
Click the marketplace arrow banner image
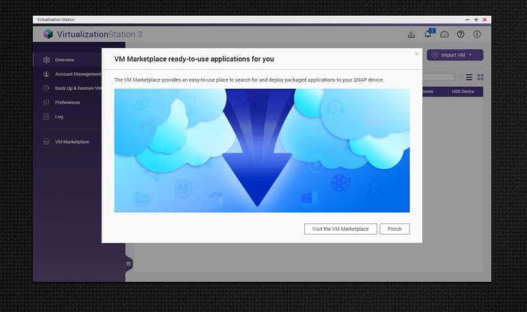[x=262, y=150]
